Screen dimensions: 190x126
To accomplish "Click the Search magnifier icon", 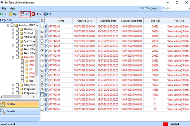I will [x=3, y=111].
